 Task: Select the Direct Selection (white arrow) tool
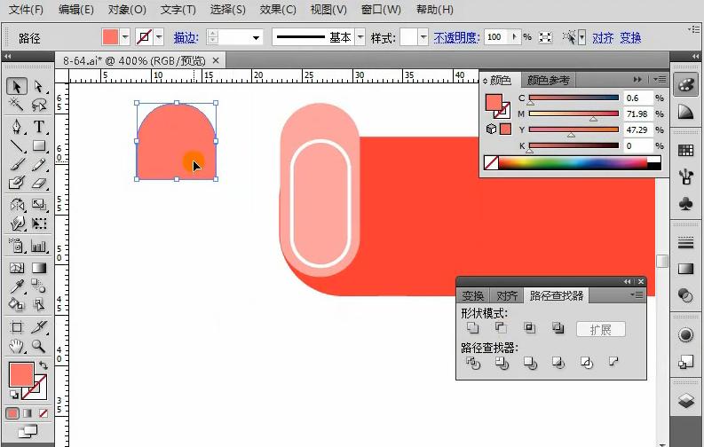(39, 86)
